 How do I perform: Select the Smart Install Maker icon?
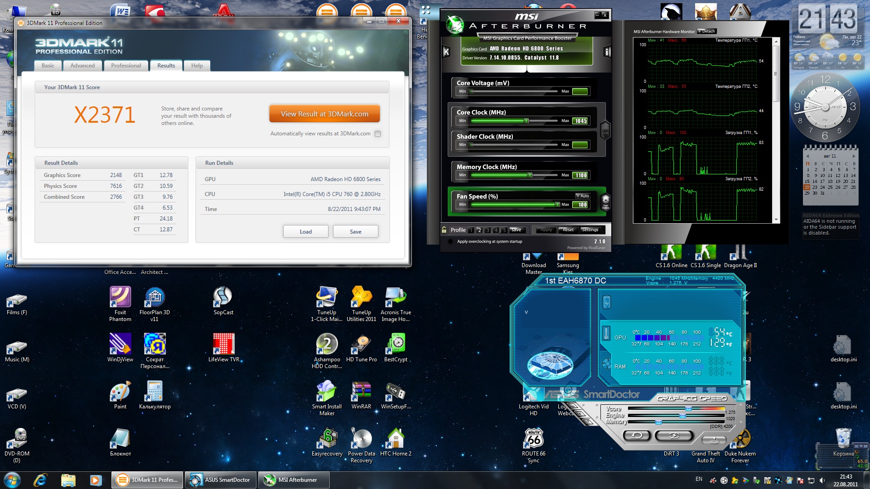click(327, 398)
